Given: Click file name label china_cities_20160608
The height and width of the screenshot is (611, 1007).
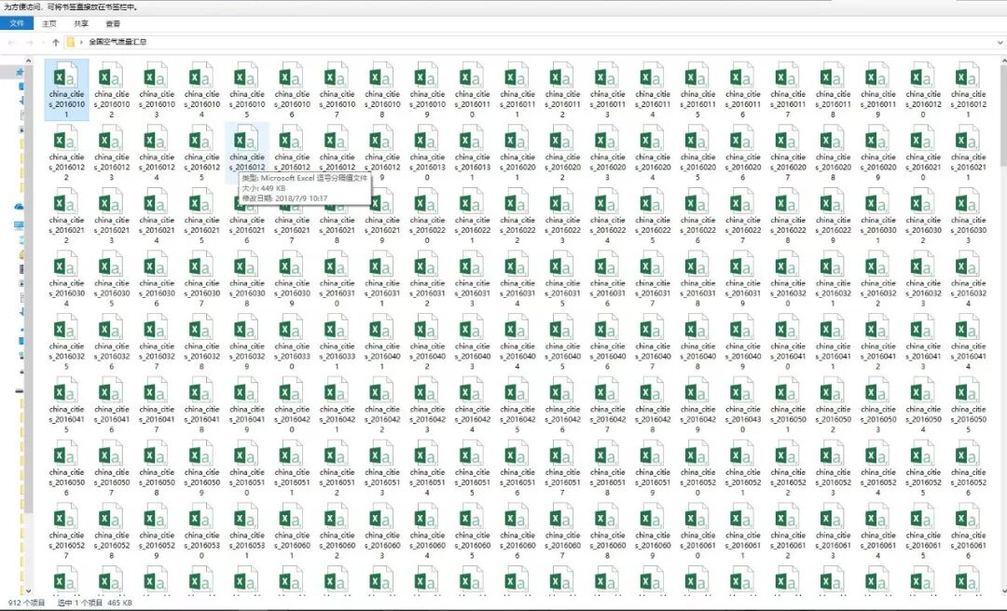Looking at the screenshot, I should 608,544.
